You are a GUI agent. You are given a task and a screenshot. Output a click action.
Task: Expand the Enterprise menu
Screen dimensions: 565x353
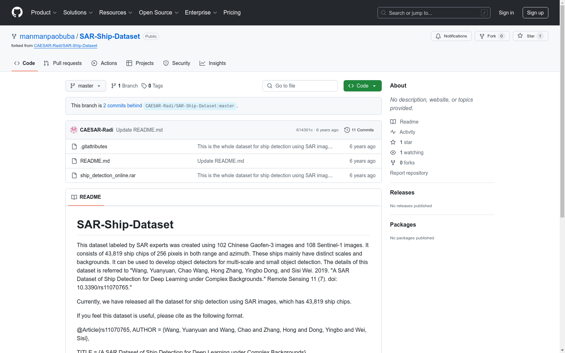pyautogui.click(x=201, y=12)
